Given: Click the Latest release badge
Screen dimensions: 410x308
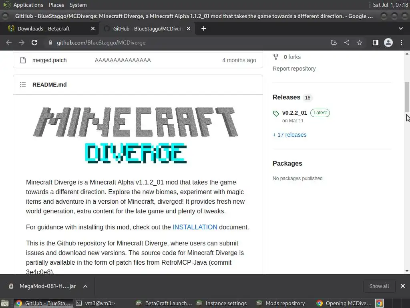Looking at the screenshot, I should [320, 113].
